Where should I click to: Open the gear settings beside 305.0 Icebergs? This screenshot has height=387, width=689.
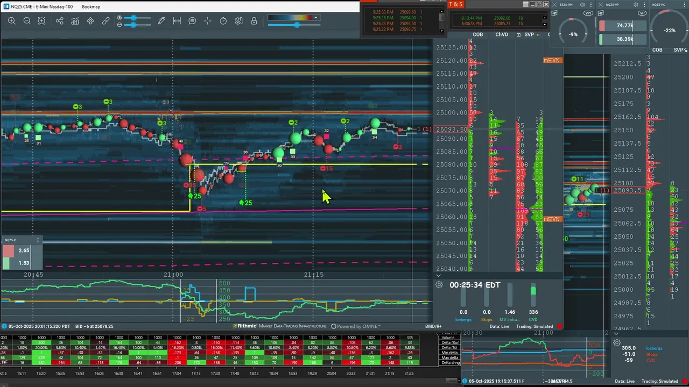tap(617, 342)
